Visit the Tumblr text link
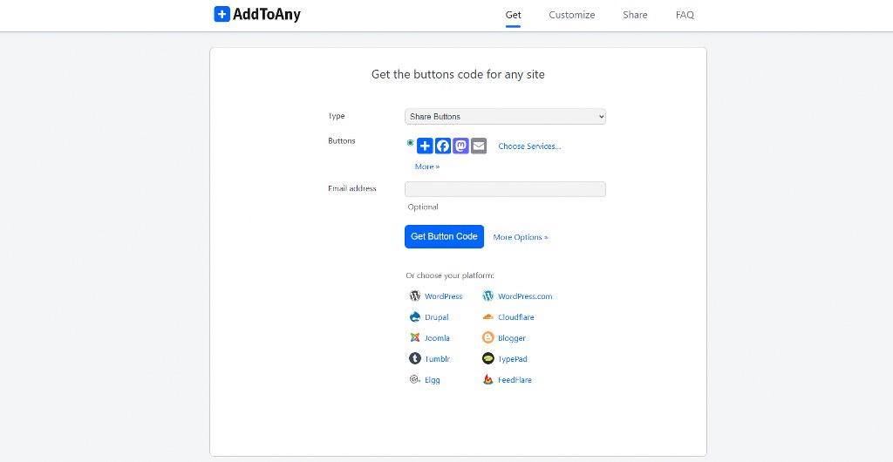This screenshot has height=462, width=893. point(438,359)
